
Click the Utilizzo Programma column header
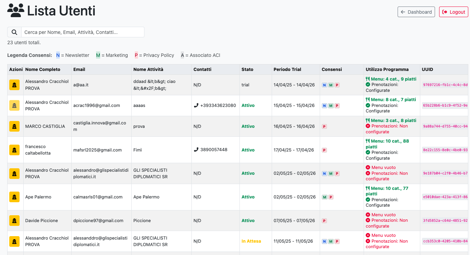(x=392, y=69)
